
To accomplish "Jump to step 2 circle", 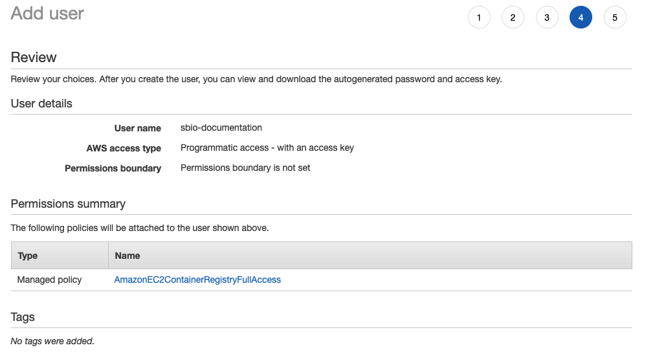I will (x=513, y=17).
